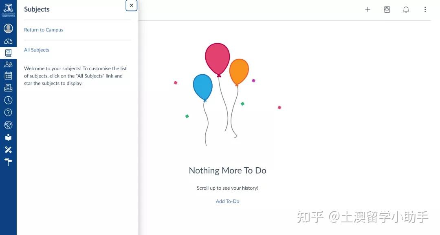
Task: Open Commons via the people-circle icon
Action: click(x=8, y=125)
